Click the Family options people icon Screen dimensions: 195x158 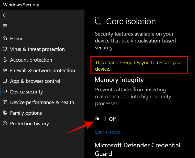pos(5,113)
